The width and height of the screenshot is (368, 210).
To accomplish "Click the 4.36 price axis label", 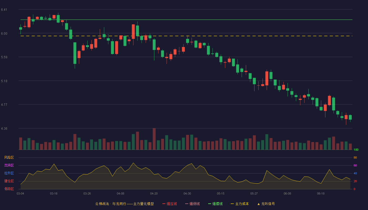I will pos(4,129).
